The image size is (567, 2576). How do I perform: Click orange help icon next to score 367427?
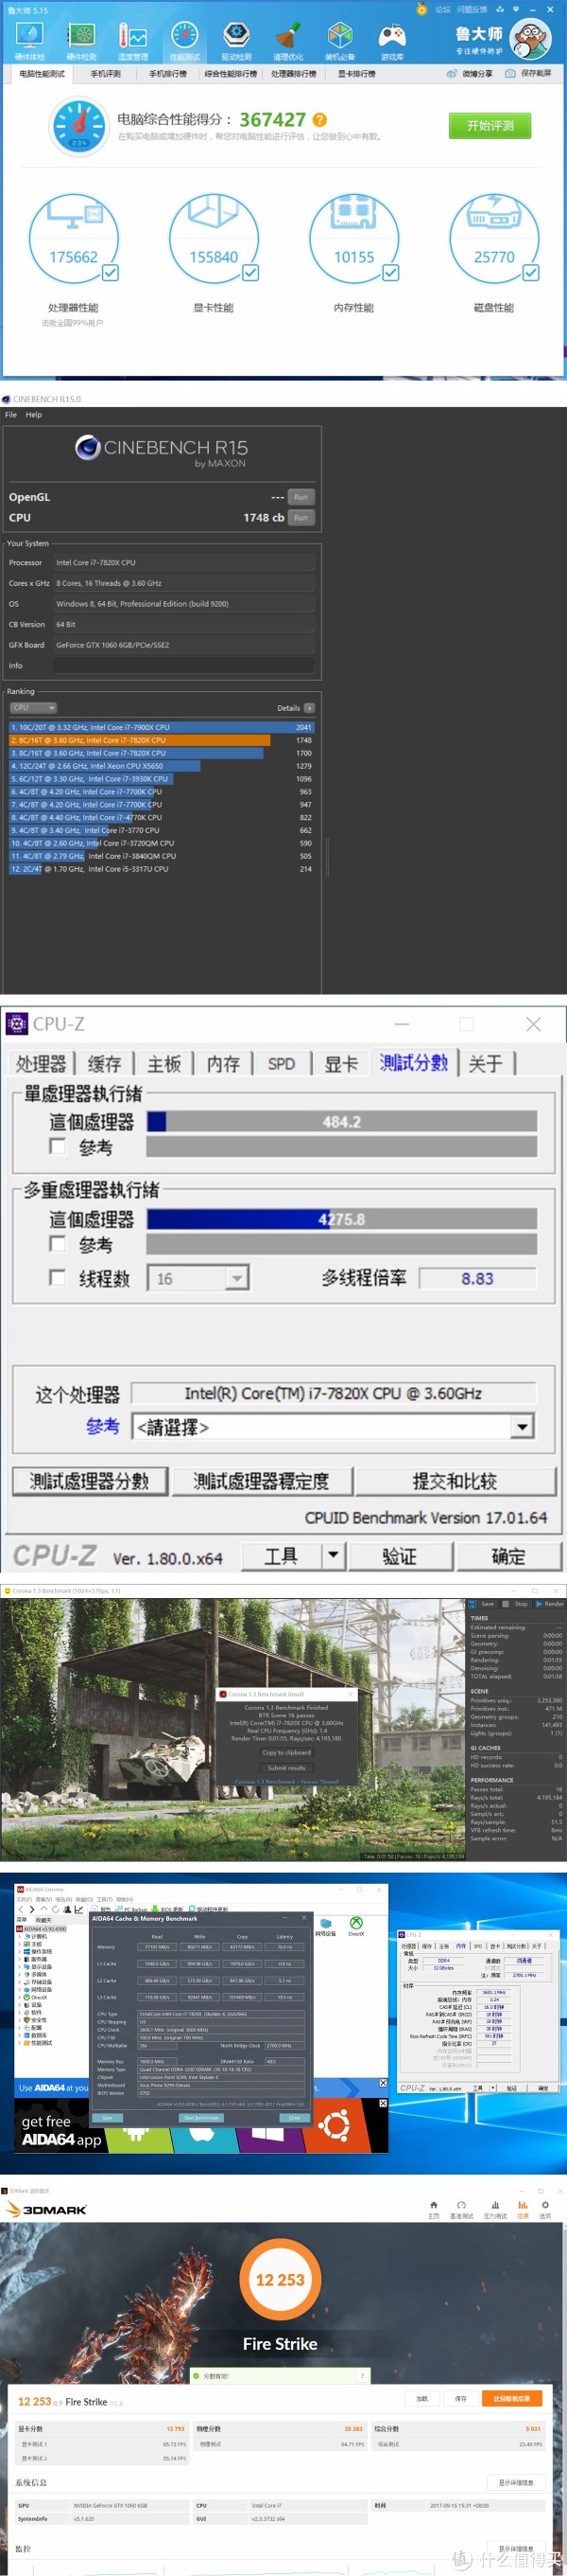tap(320, 120)
